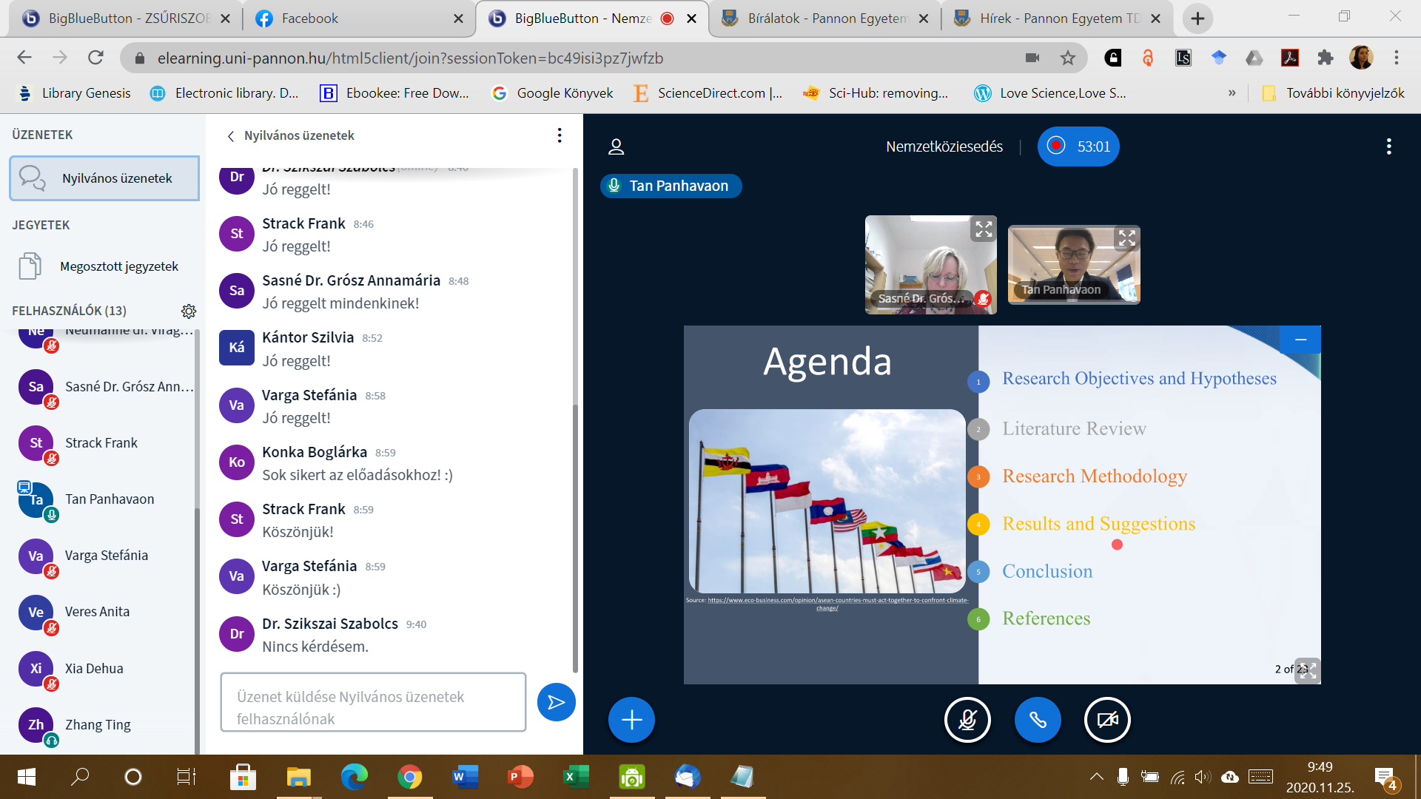The image size is (1421, 799).
Task: Leave audio with phone button
Action: (x=1038, y=719)
